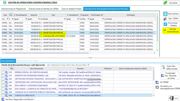Click Ver Docs. Responden a la Petición
Image resolution: width=180 pixels, height=101 pixels.
point(18,99)
